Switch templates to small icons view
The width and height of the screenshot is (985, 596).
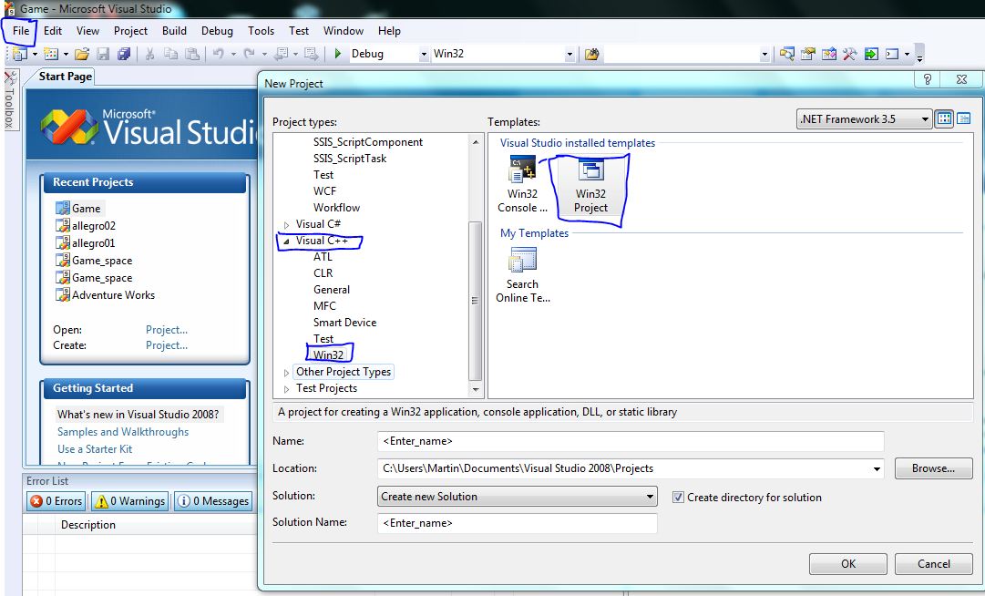(x=963, y=119)
